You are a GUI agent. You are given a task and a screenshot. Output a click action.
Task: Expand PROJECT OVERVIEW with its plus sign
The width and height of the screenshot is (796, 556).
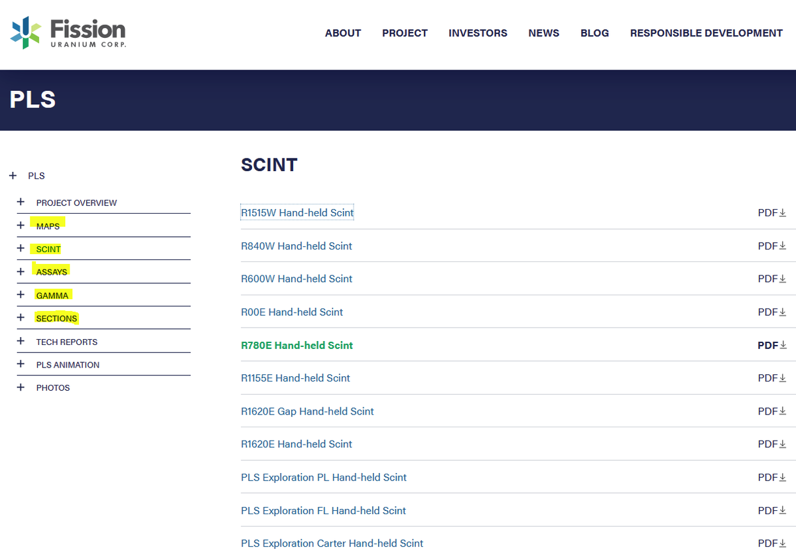(21, 202)
